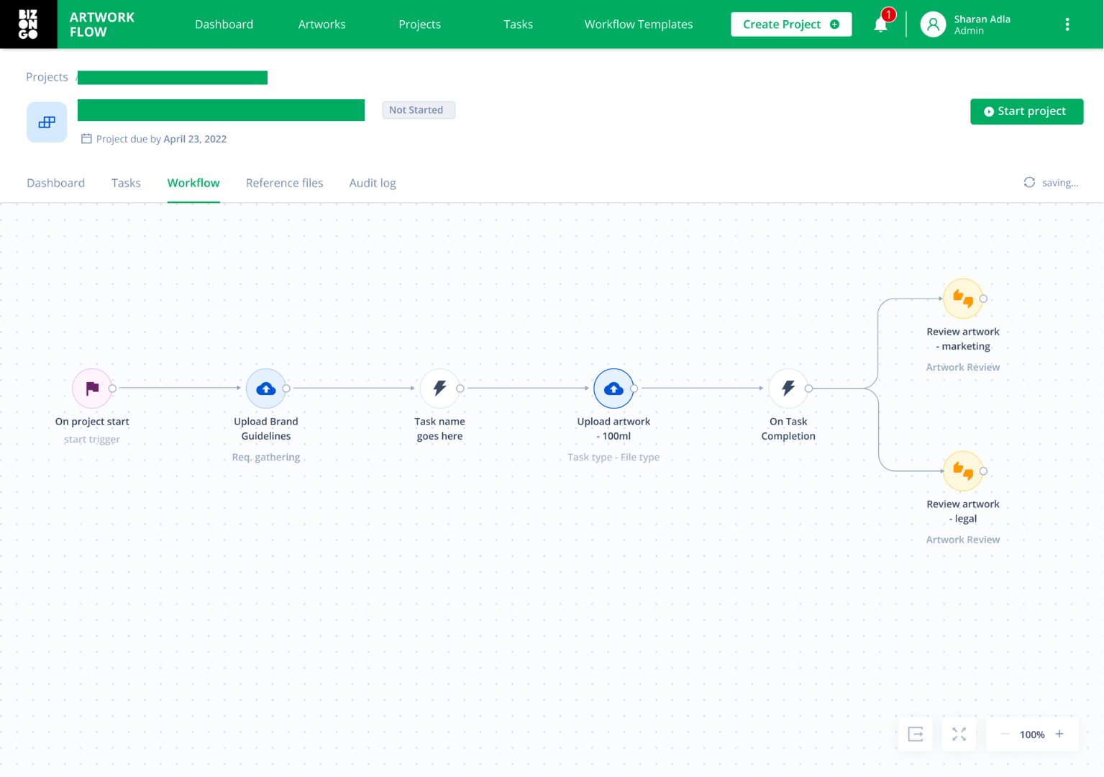Click the Task name goes here action node
Screen dimensions: 1104x777
[x=439, y=388]
